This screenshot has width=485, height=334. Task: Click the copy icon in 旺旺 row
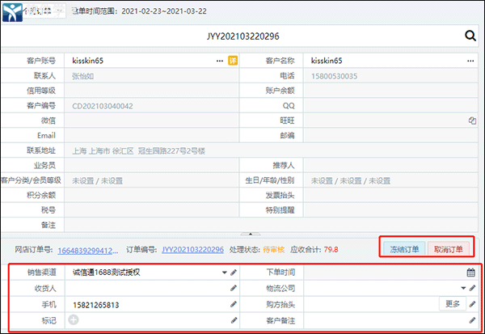[x=472, y=120]
